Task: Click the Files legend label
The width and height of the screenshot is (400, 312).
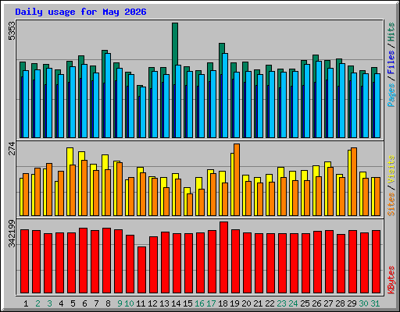Action: (391, 62)
